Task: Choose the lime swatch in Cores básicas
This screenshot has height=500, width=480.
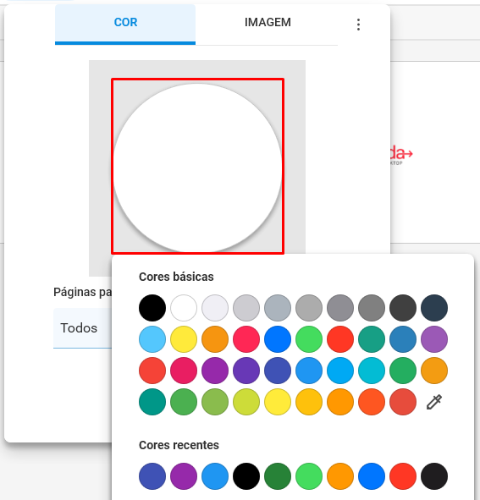Action: click(246, 402)
